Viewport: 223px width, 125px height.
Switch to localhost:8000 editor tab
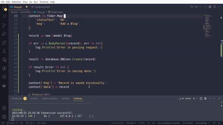point(41,7)
